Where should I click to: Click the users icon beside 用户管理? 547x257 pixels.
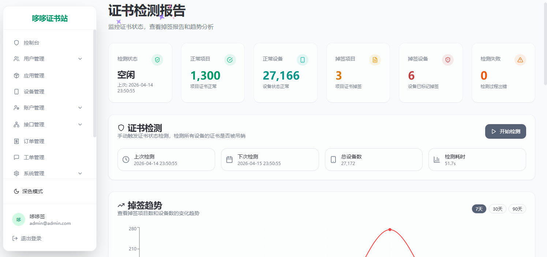pyautogui.click(x=16, y=59)
